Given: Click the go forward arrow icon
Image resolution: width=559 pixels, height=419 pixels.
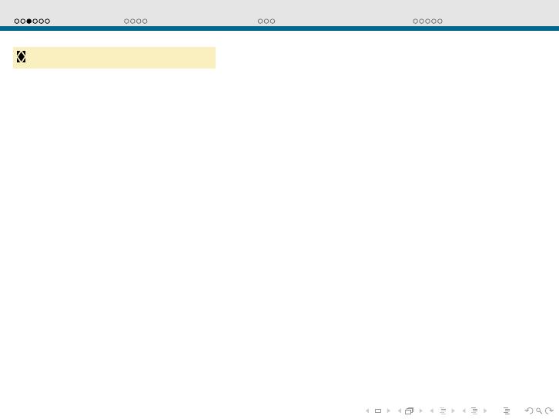Looking at the screenshot, I should click(x=549, y=411).
